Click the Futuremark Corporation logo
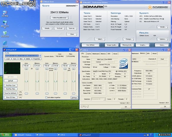The height and width of the screenshot is (137, 172). point(158,7)
